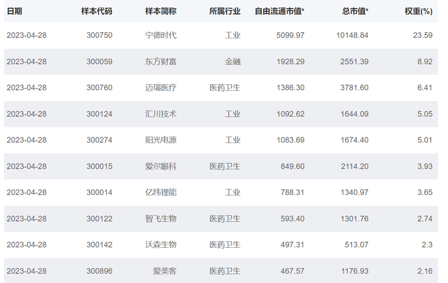The image size is (448, 283).
Task: Select stock code 300896
Action: coord(99,271)
